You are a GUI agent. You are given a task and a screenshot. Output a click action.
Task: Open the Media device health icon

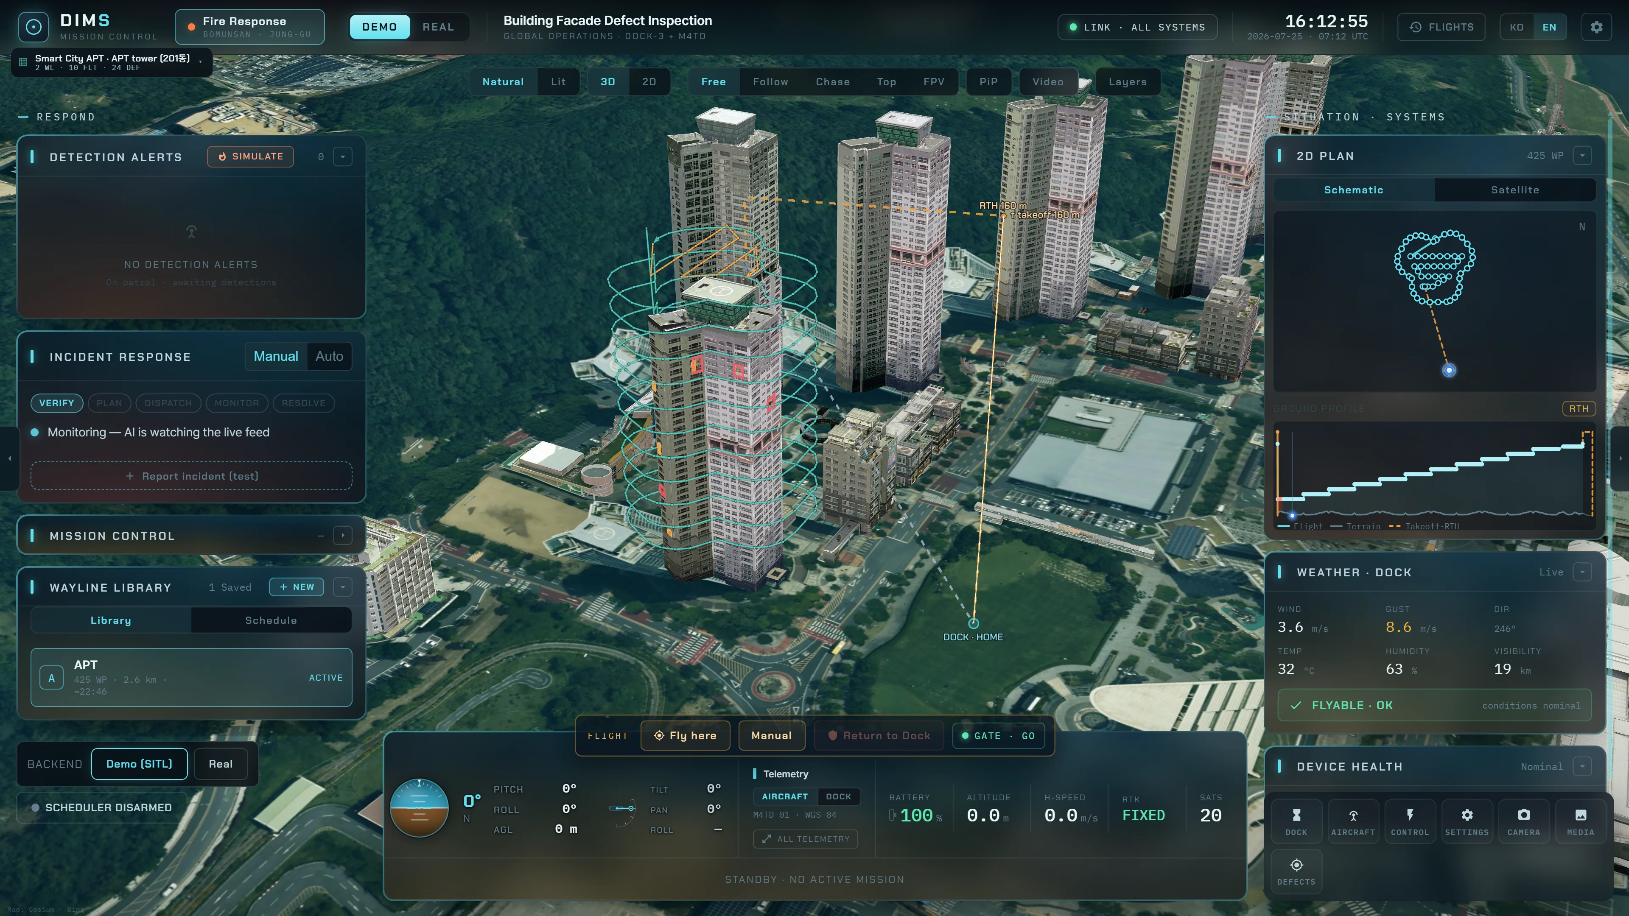(1580, 821)
